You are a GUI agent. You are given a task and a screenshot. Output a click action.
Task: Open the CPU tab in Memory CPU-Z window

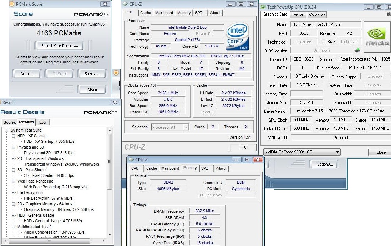tap(135, 168)
